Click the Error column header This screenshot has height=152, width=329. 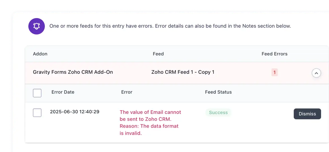tap(127, 92)
